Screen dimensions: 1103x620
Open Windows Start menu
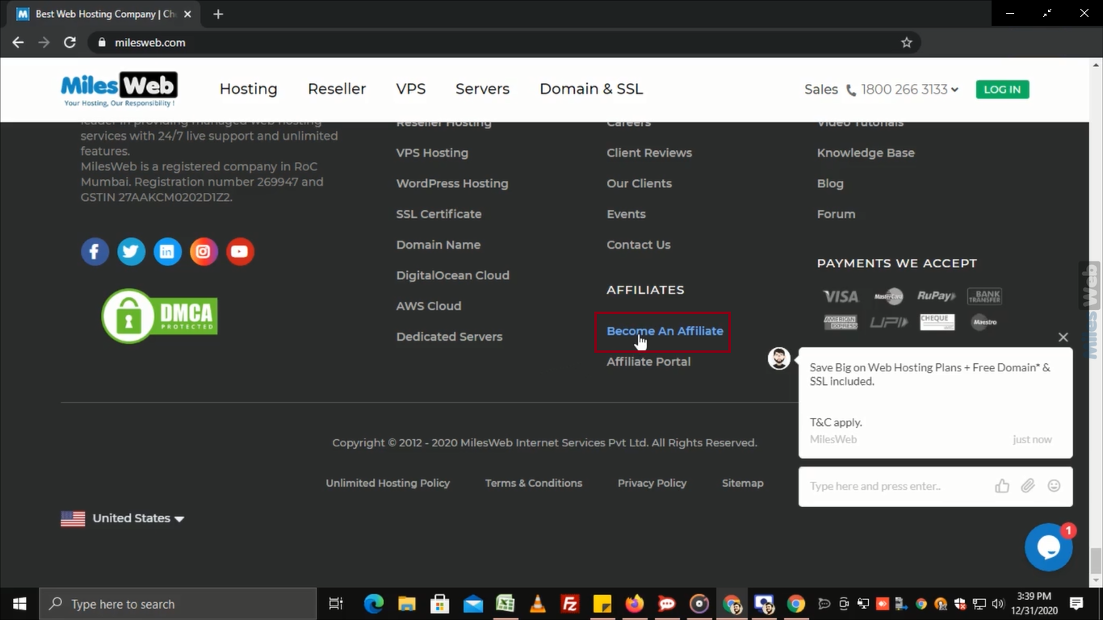point(19,604)
